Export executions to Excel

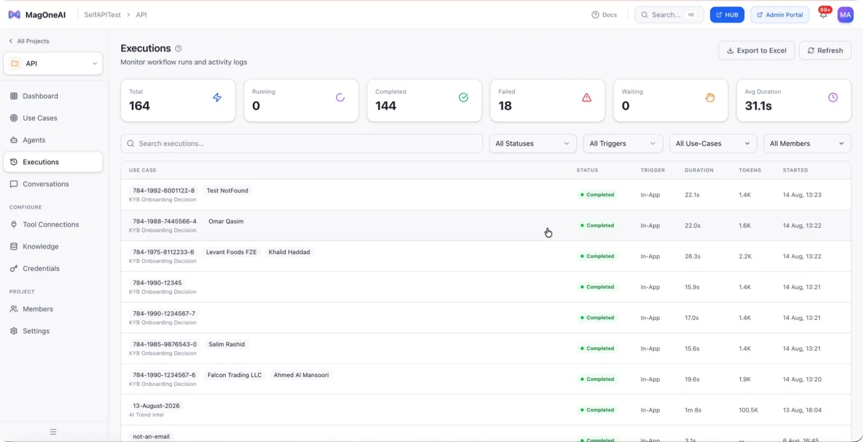coord(756,51)
